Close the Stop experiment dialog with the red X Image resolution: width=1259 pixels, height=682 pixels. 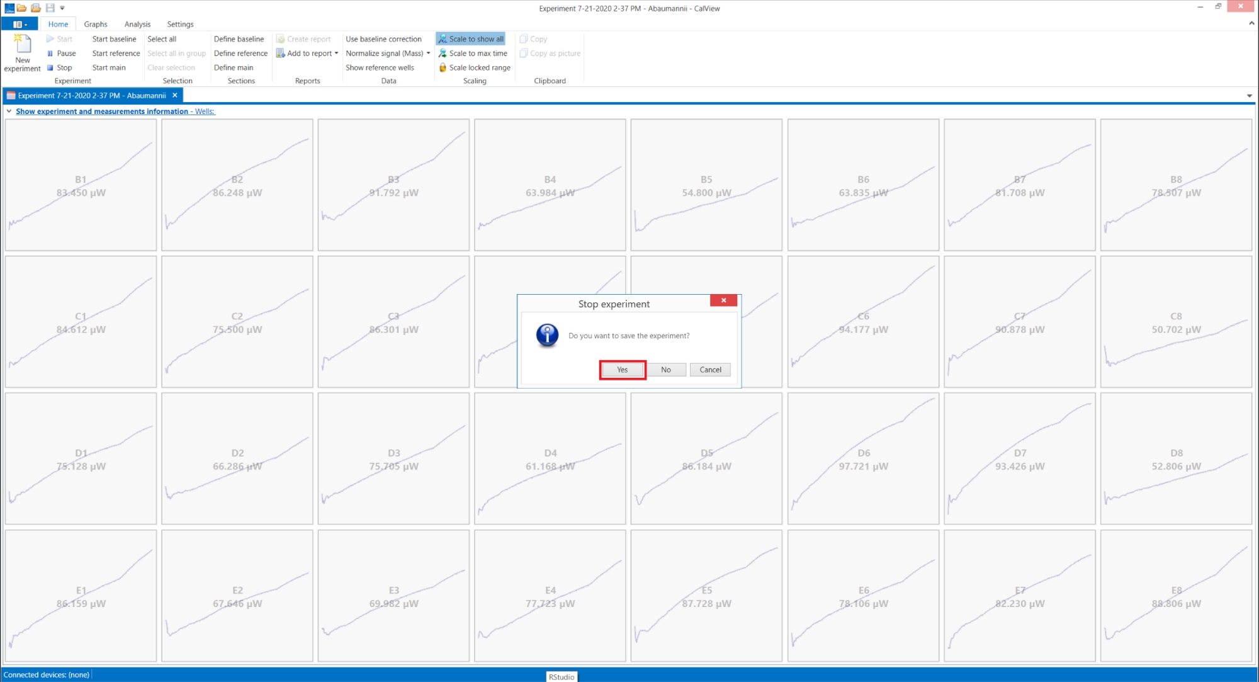[x=723, y=300]
